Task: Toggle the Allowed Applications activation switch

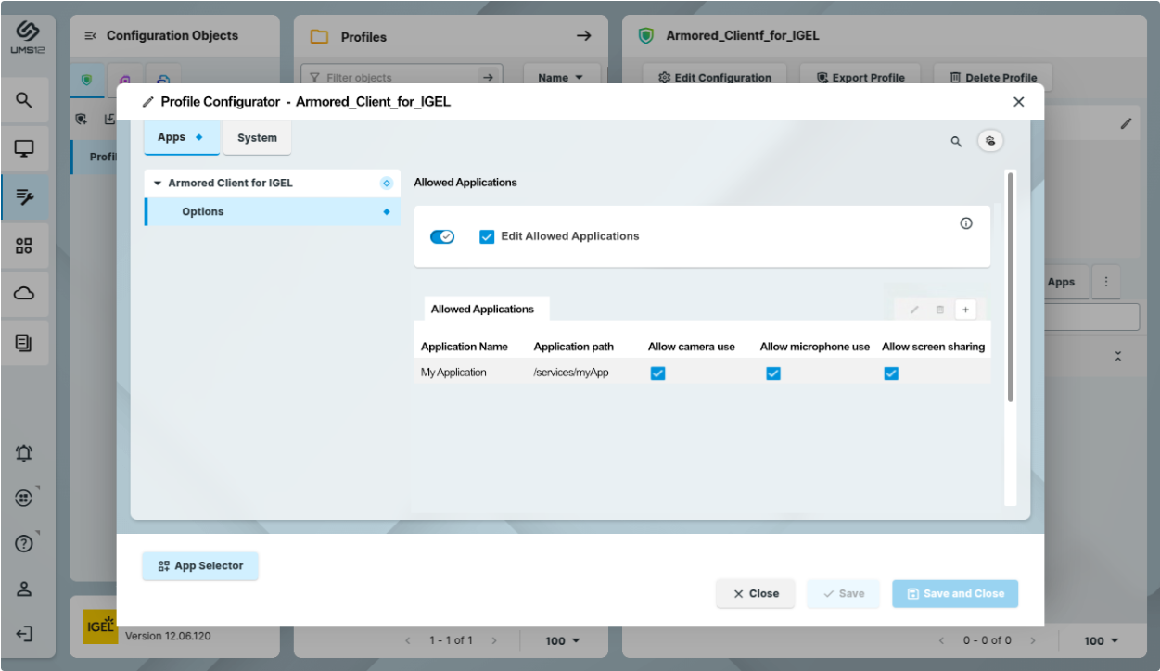Action: [442, 237]
